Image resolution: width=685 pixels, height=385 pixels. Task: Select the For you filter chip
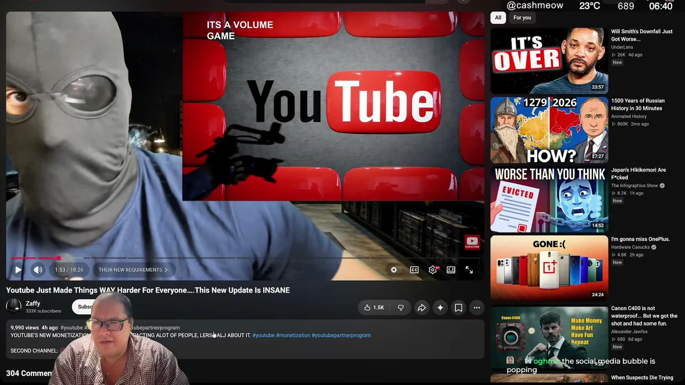pos(522,18)
